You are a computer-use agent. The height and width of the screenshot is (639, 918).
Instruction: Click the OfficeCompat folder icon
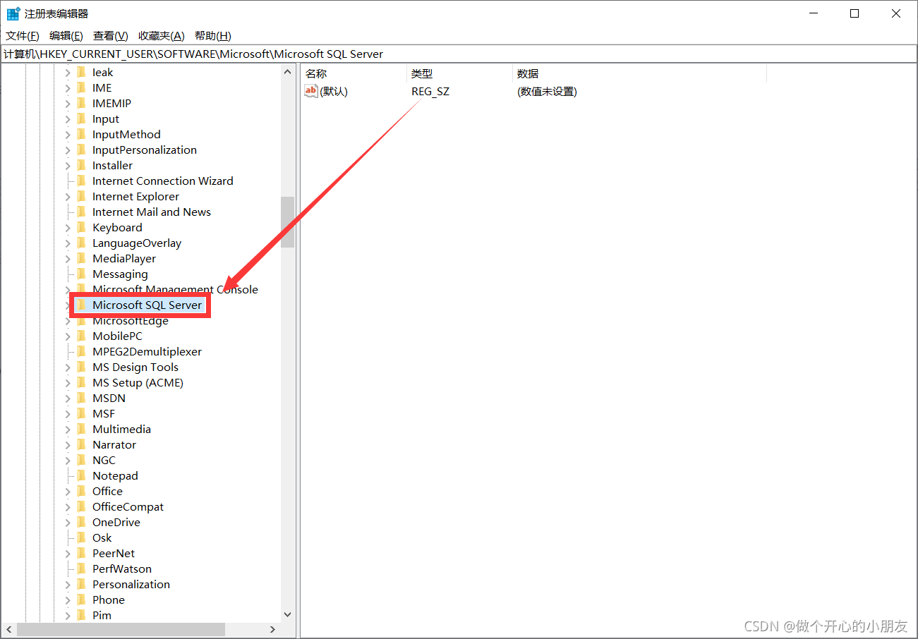[81, 506]
